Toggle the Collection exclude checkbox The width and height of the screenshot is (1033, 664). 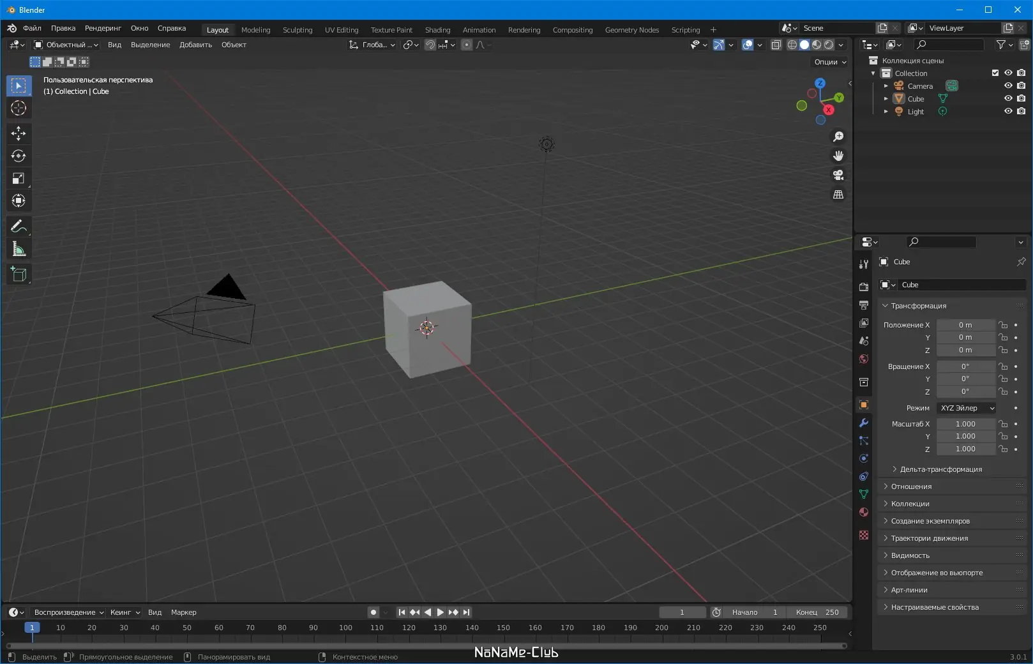coord(995,73)
